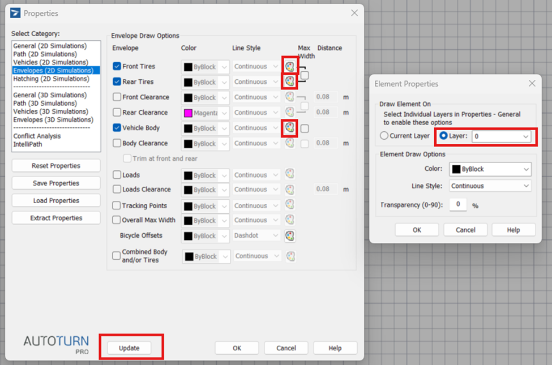
Task: Open element properties palette for Rear Tires
Action: (290, 81)
